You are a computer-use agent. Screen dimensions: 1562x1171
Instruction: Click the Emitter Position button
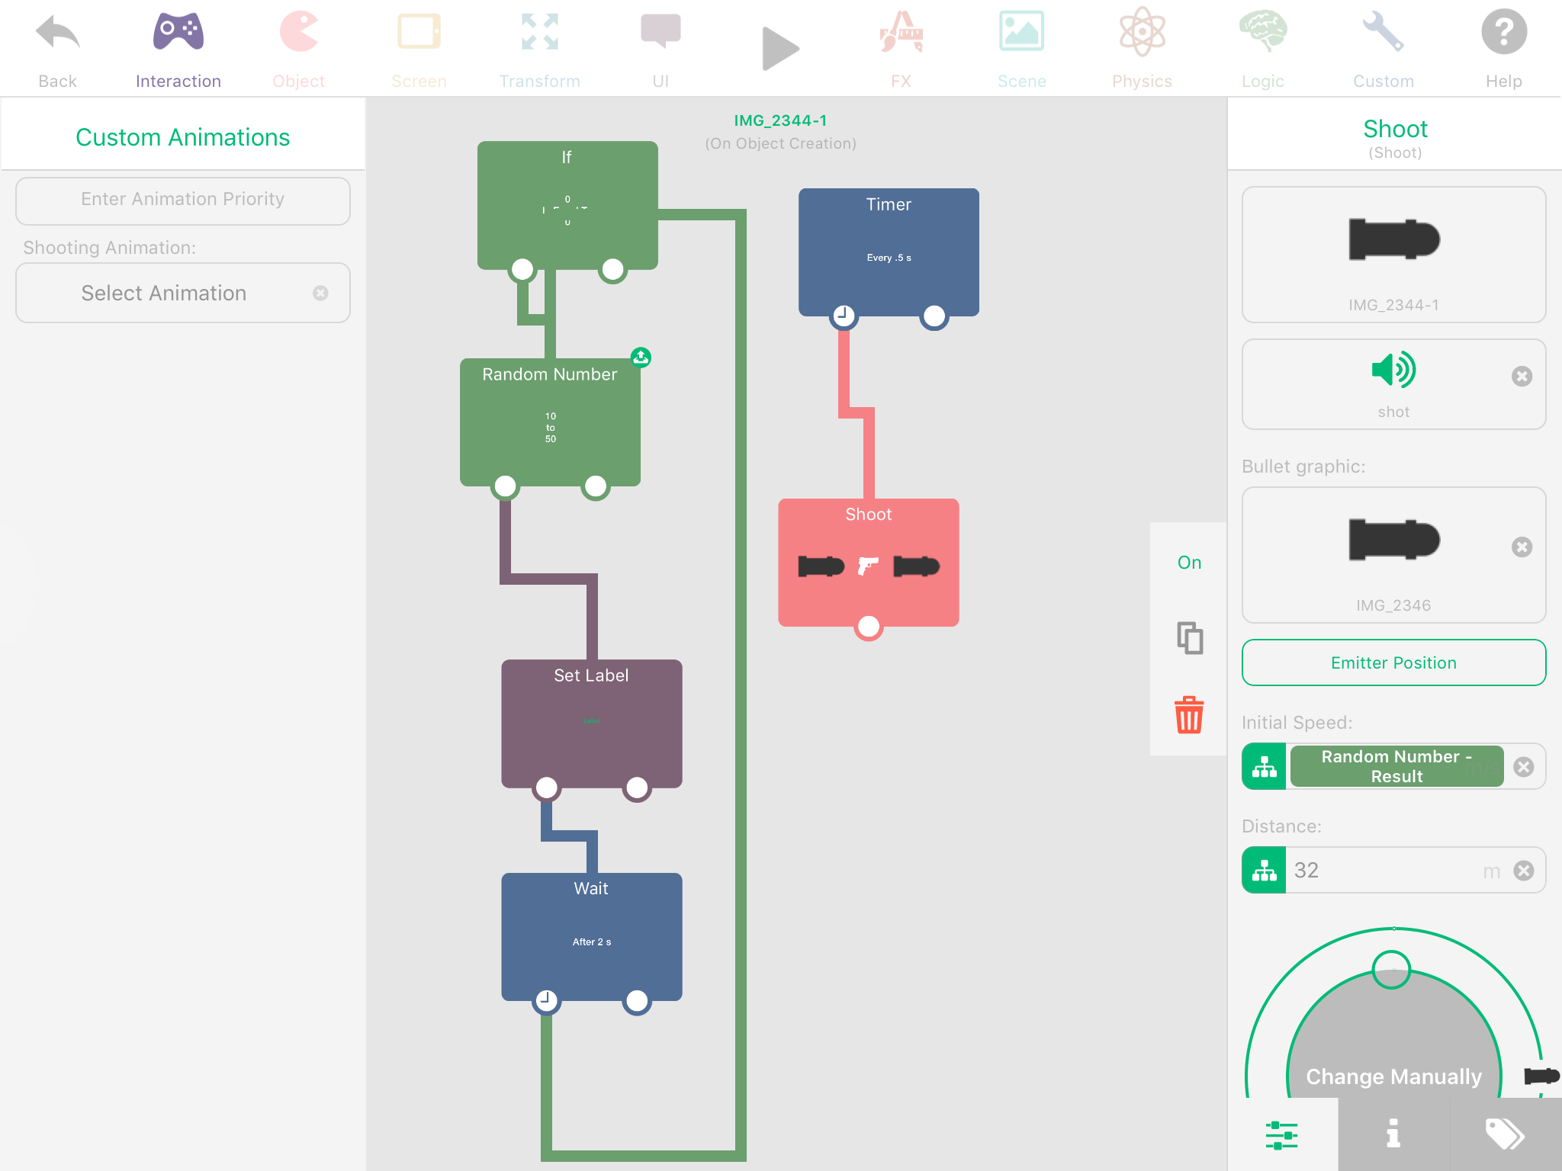tap(1393, 662)
